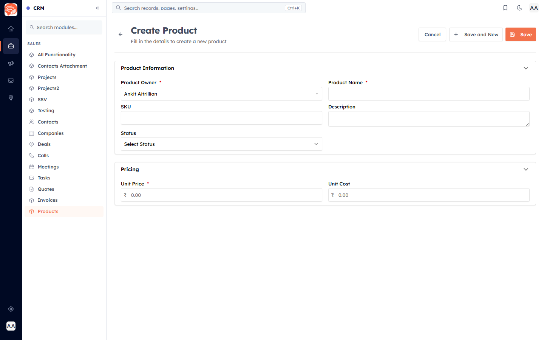Open the briefcase Sales icon in the rail
The width and height of the screenshot is (544, 340).
click(11, 46)
